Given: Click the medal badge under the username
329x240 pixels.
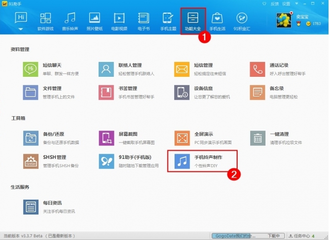Looking at the screenshot, I should (298, 24).
